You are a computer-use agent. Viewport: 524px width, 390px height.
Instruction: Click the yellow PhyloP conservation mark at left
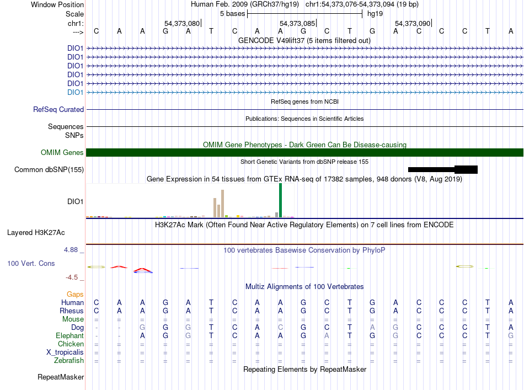click(96, 266)
